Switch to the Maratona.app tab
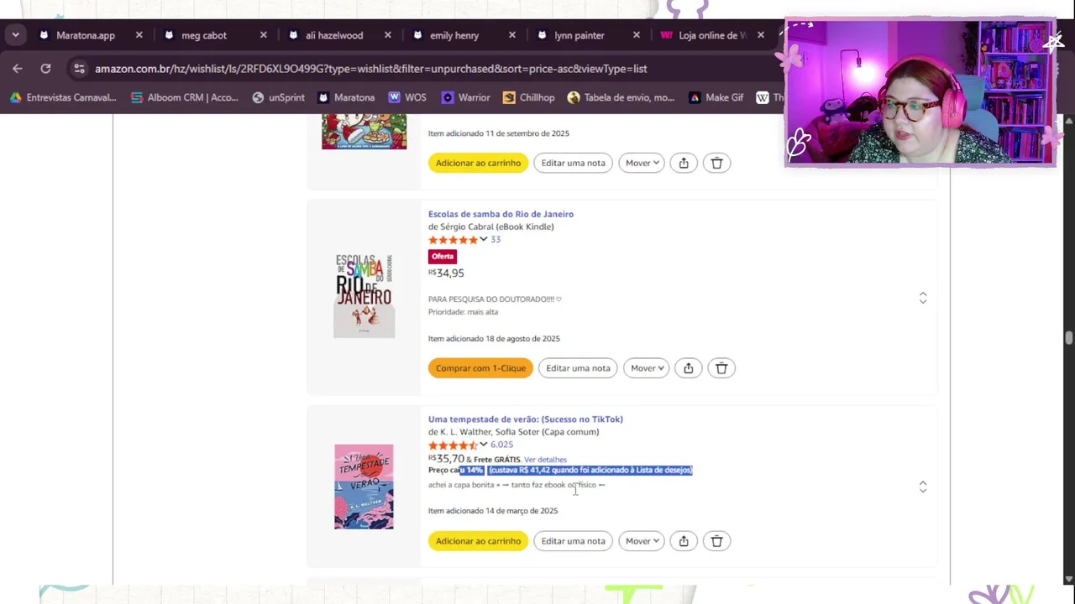The height and width of the screenshot is (604, 1075). [x=86, y=35]
